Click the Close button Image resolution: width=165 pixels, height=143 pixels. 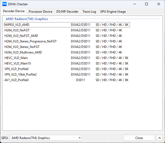click(x=139, y=138)
